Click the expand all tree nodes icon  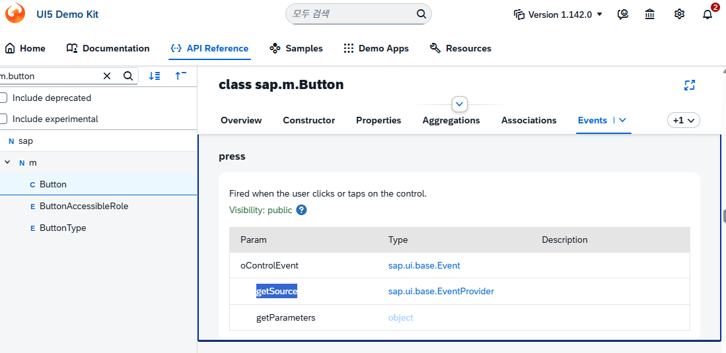(155, 76)
